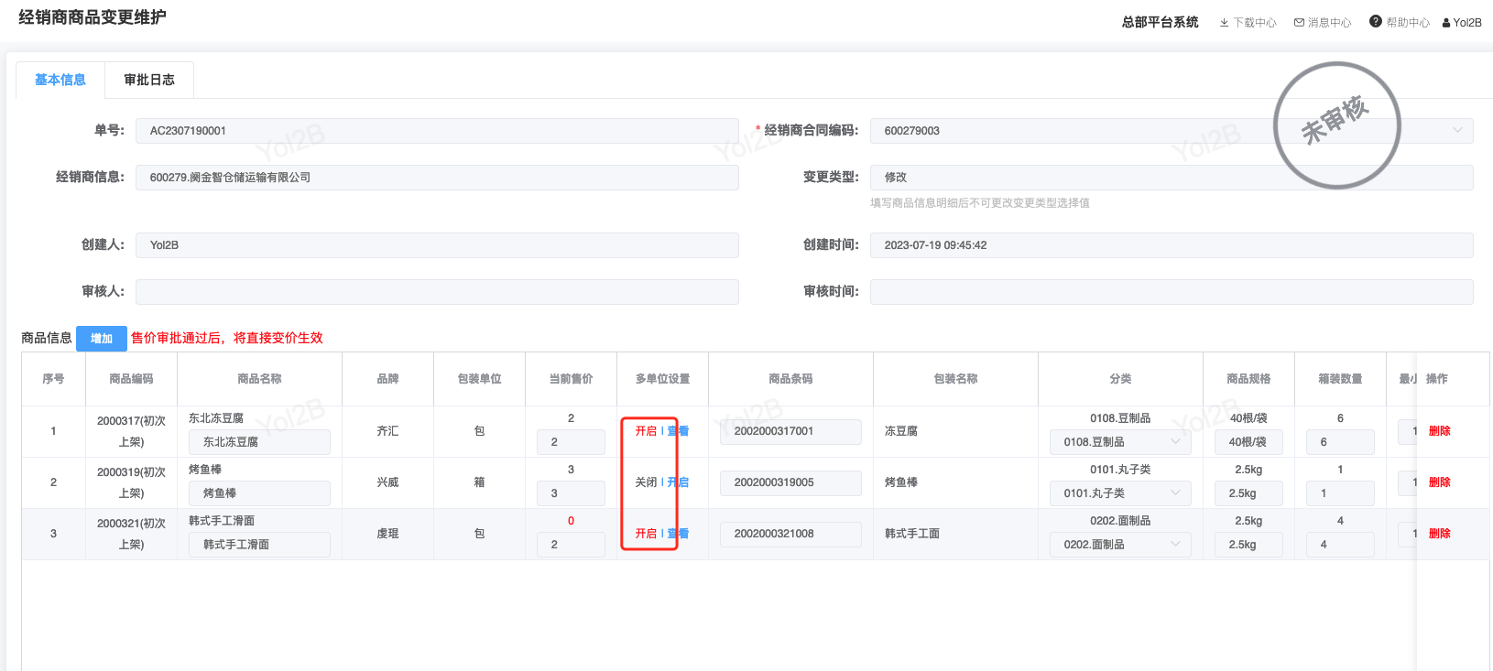Open the 帮助中心 help center
This screenshot has width=1493, height=671.
pos(1400,22)
